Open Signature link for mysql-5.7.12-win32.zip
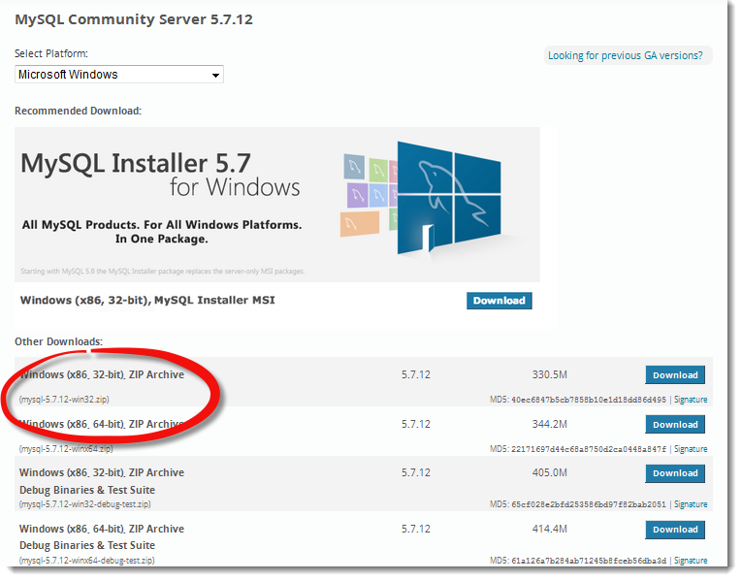 coord(691,400)
